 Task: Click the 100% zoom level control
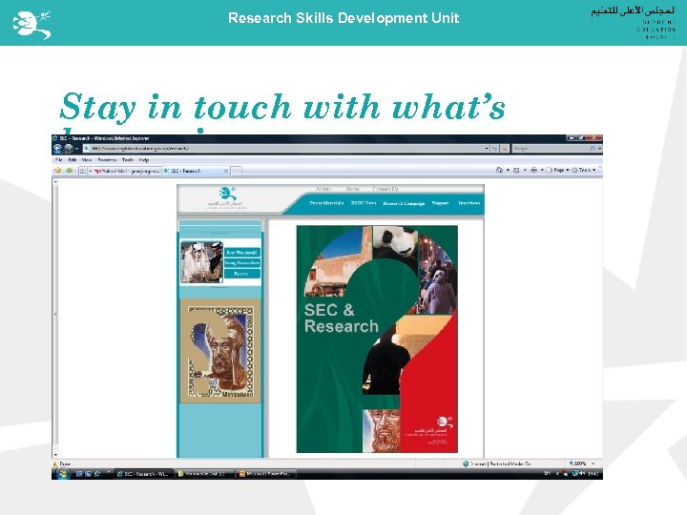point(582,463)
